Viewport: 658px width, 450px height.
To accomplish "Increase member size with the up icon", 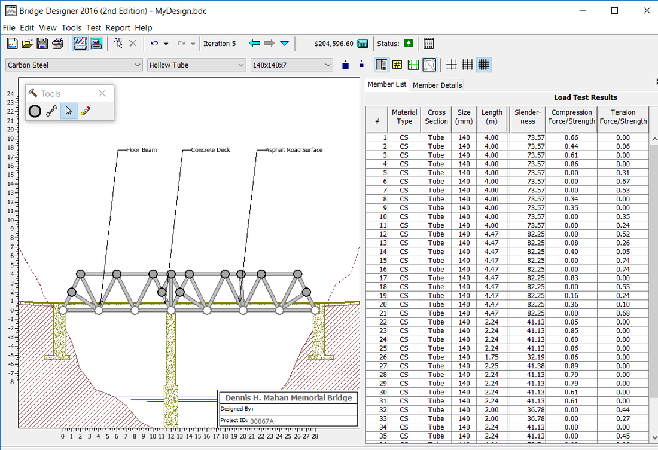I will coord(345,65).
